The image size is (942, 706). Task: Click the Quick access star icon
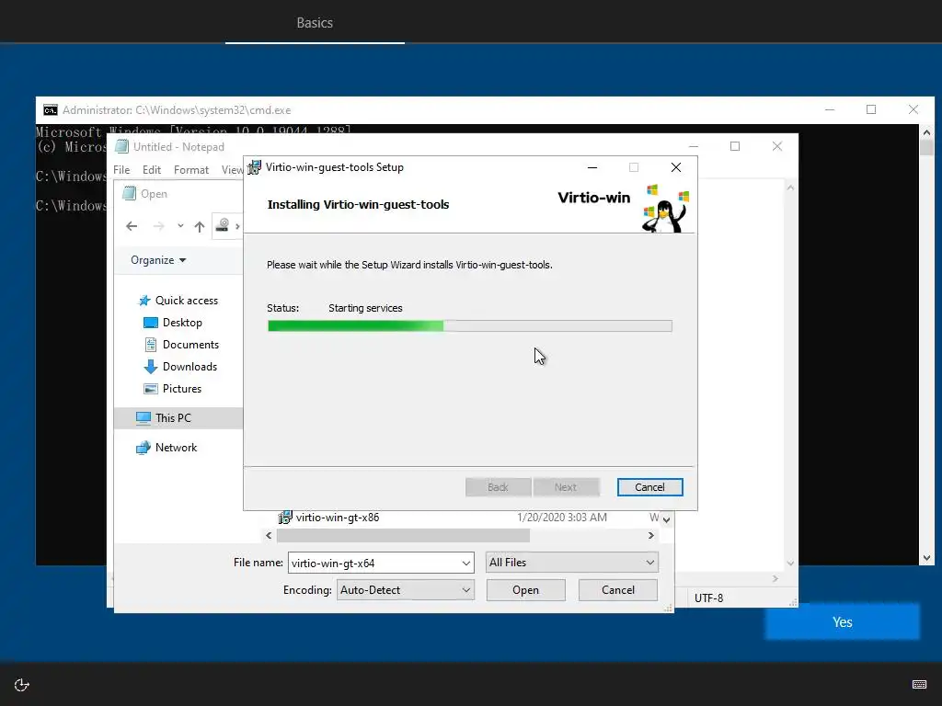(144, 301)
